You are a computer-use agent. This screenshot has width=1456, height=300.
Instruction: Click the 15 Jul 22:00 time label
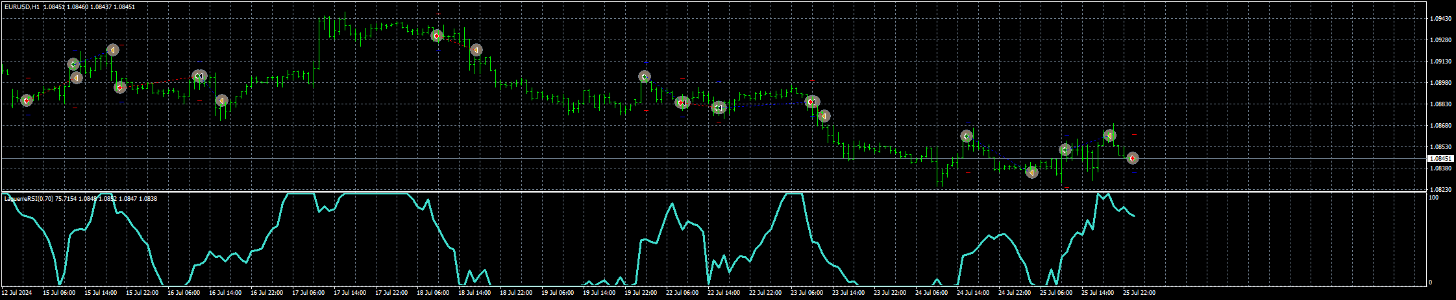click(x=142, y=293)
